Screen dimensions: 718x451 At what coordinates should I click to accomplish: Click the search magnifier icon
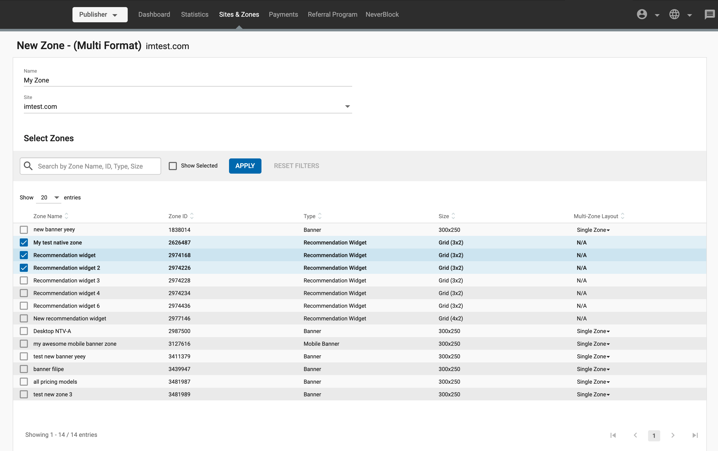[28, 166]
